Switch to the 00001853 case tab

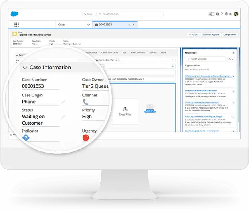coord(105,24)
